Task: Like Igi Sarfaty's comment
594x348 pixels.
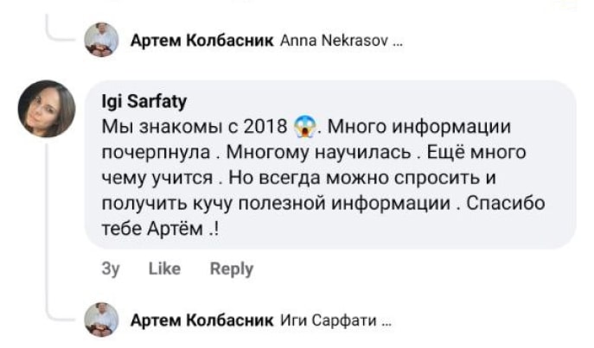Action: click(x=164, y=269)
